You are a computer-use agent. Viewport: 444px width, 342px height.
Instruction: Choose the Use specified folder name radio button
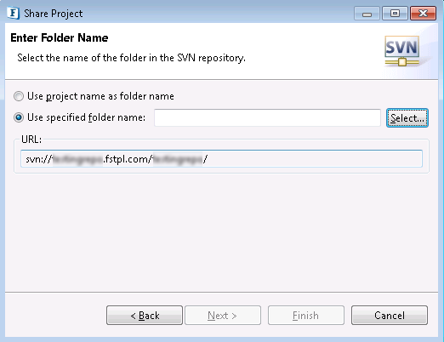click(19, 117)
